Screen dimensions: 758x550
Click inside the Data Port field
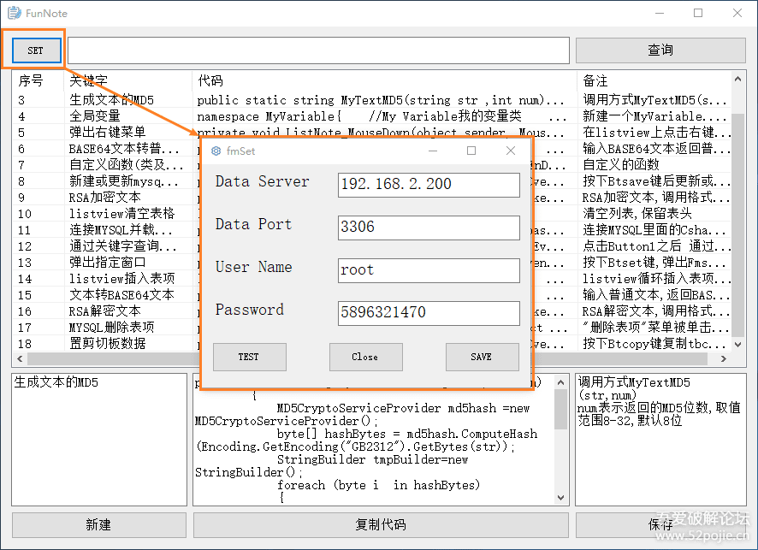tap(429, 228)
